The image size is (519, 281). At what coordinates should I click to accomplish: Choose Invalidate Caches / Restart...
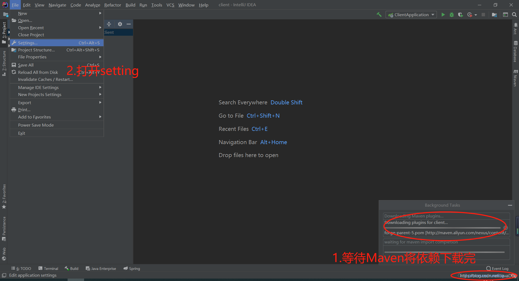click(57, 79)
